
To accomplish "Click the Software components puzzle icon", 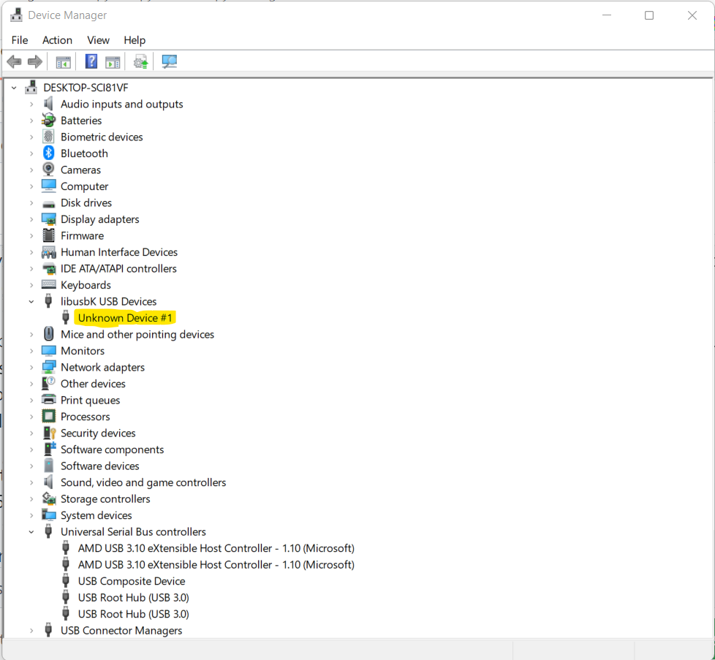I will [49, 450].
